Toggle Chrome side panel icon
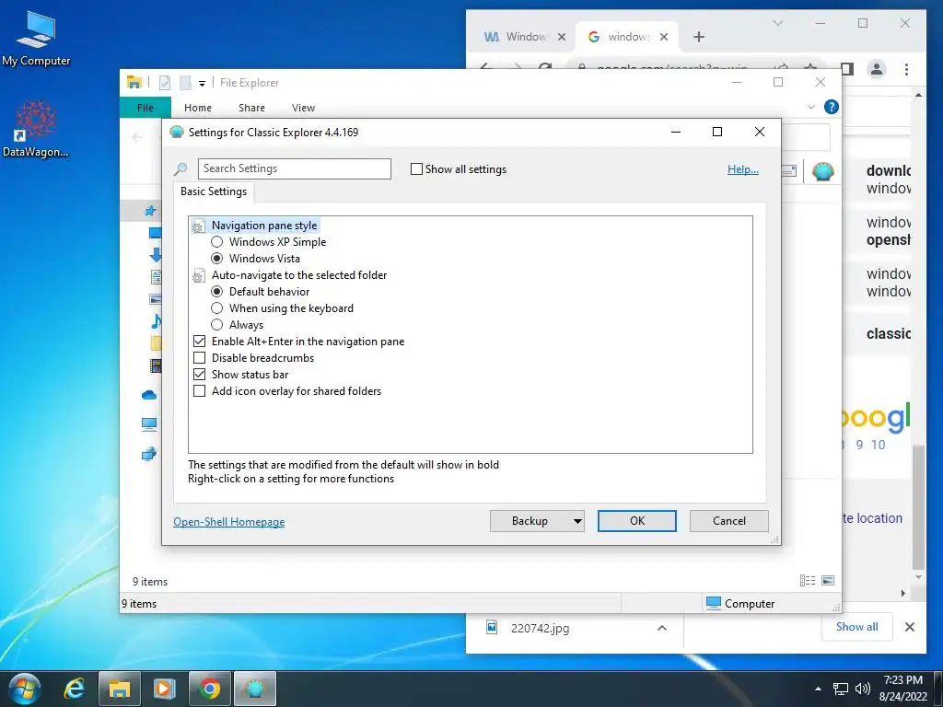Viewport: 943px width, 707px height. click(x=847, y=69)
